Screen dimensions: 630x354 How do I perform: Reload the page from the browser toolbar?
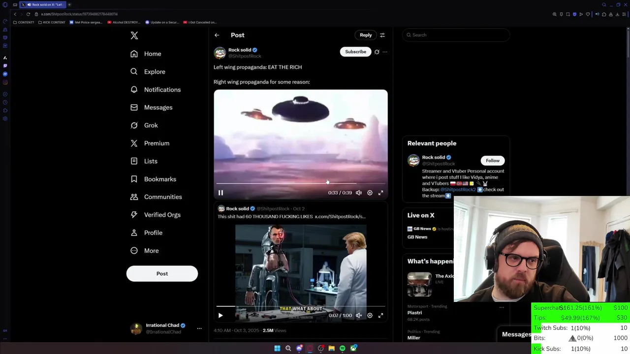[x=28, y=14]
